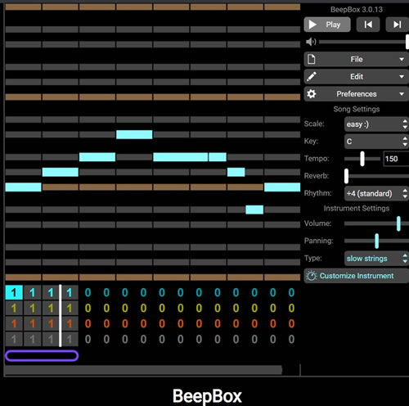Adjust the Reverb slider

[x=376, y=176]
